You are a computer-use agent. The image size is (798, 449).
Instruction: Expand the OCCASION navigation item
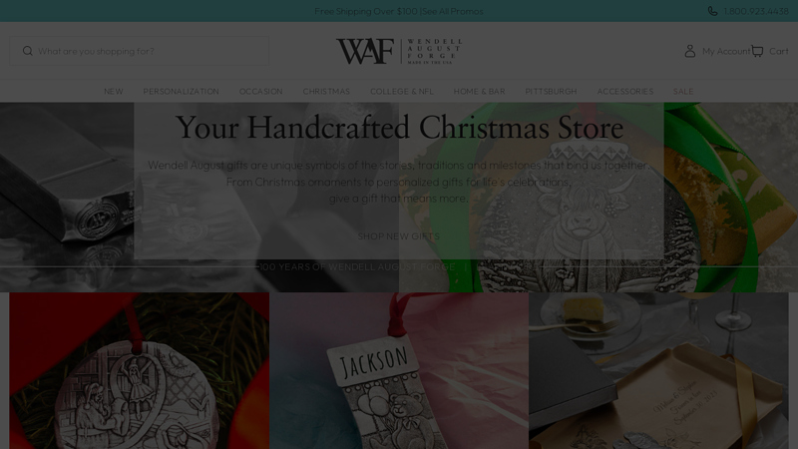(x=261, y=91)
